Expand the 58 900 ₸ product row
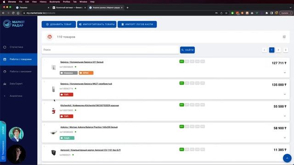 point(285,137)
